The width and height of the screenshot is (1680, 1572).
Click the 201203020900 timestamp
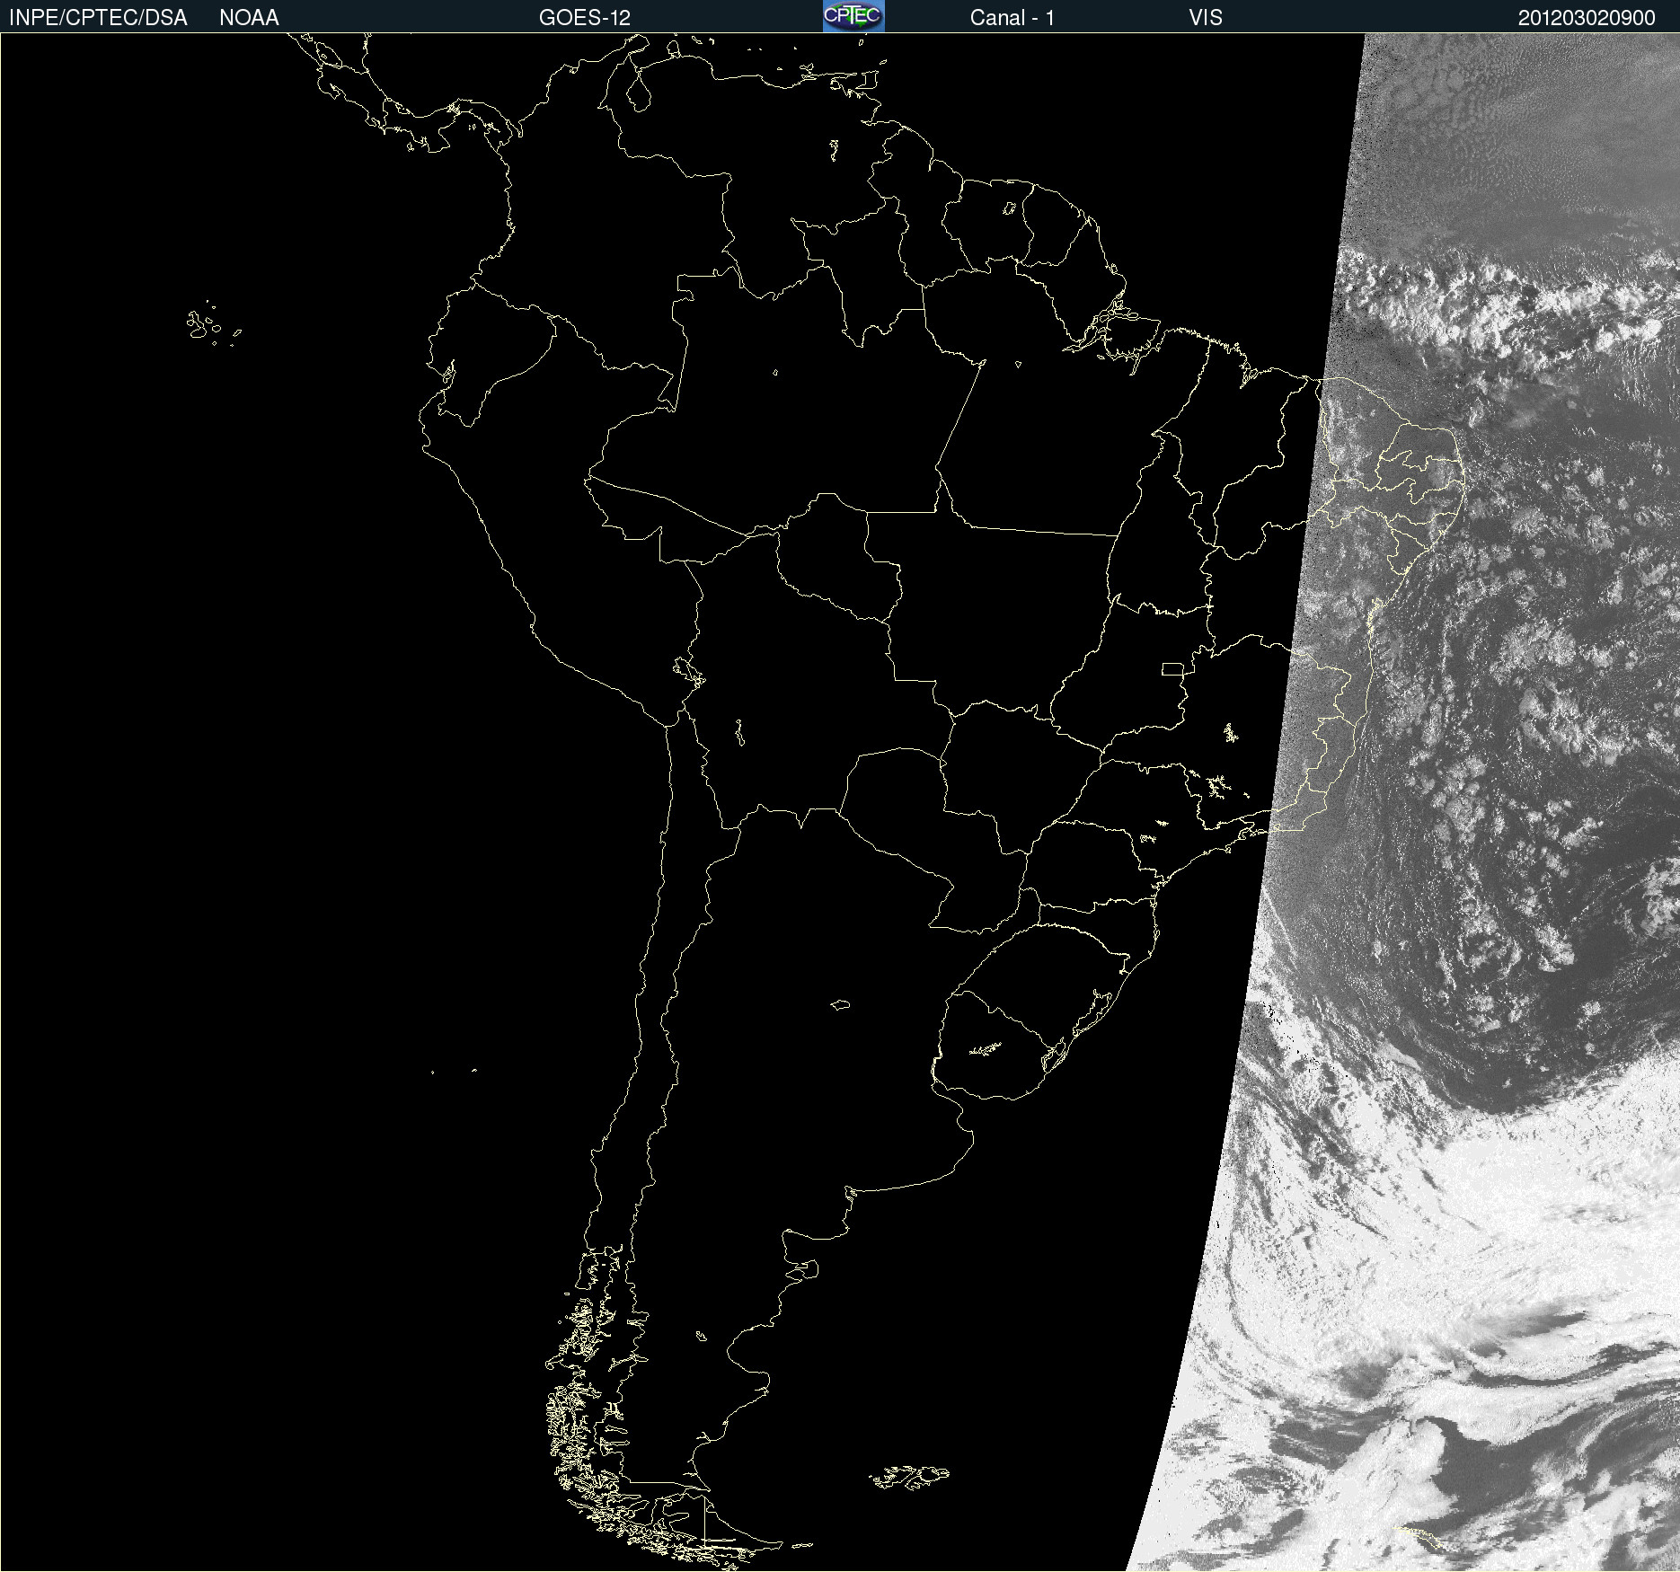pos(1587,18)
